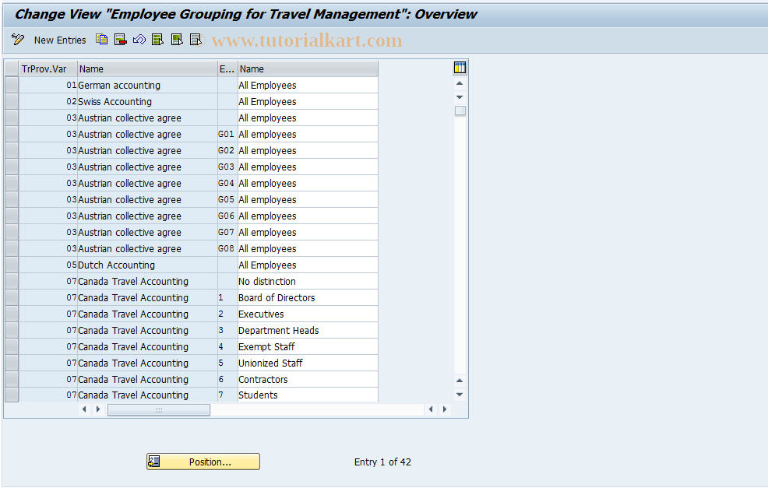Select row selector for Austrian collective agree G06

12,216
